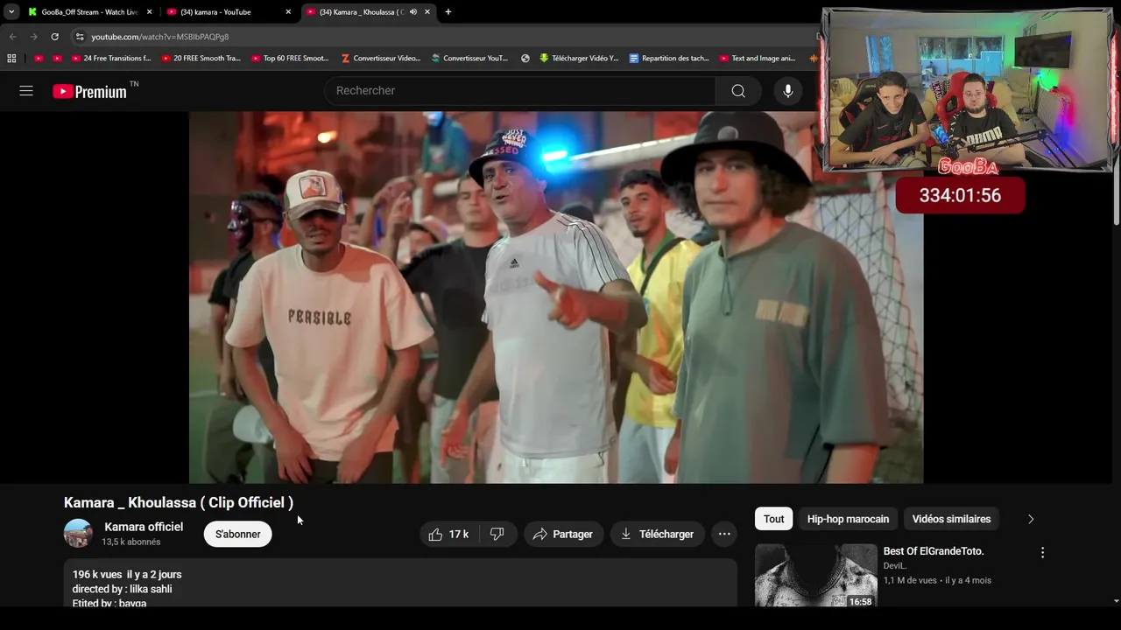Viewport: 1121px width, 630px height.
Task: Subscribe using the S'abonner button
Action: coord(238,534)
